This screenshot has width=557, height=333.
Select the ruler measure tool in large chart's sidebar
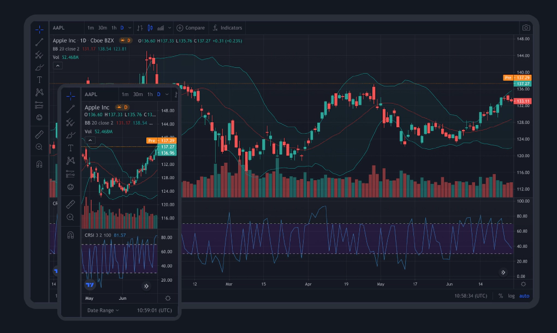tap(39, 134)
